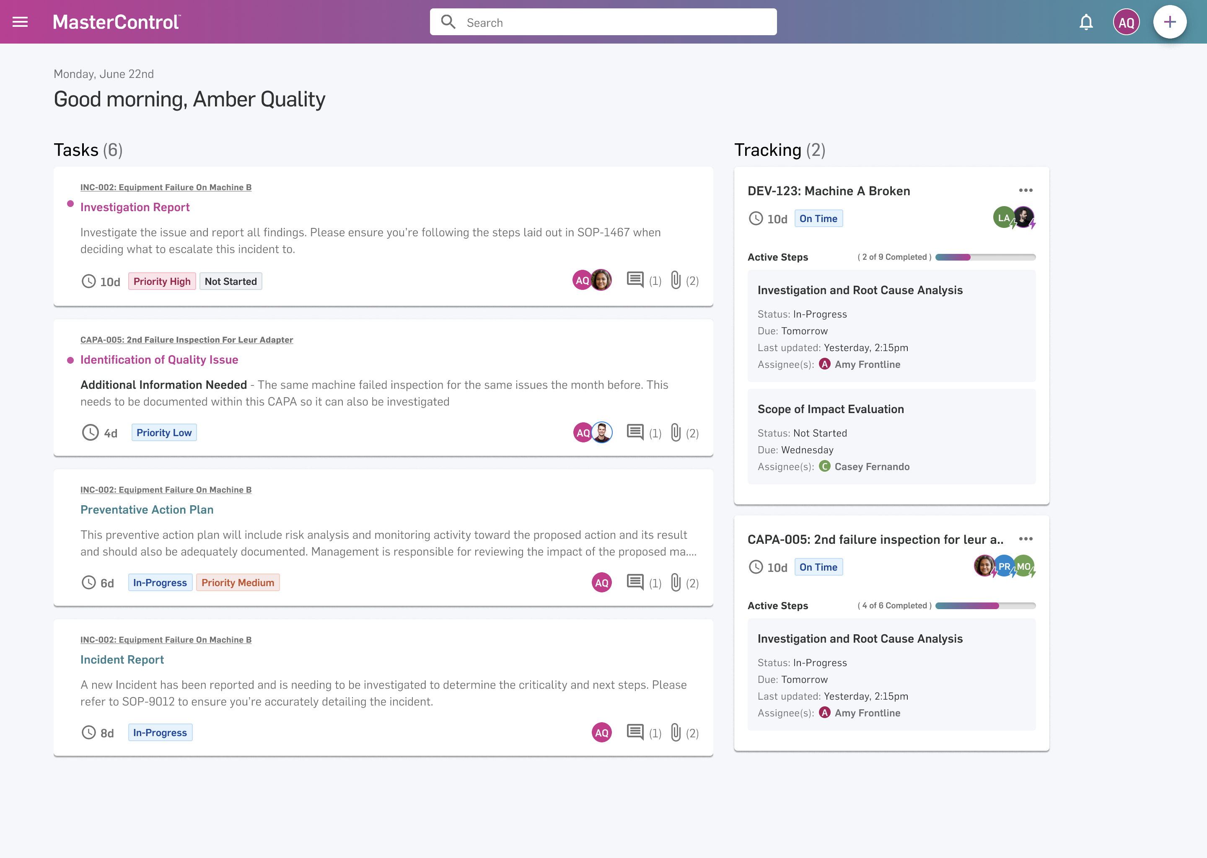
Task: Open the INC-002: Equipment Failure On Machine B link
Action: pyautogui.click(x=166, y=187)
